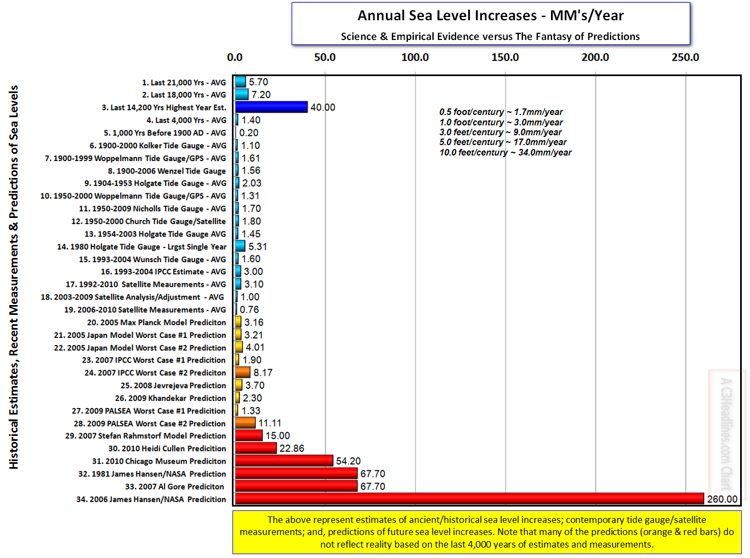Select the light blue 7.20 bar
Image resolution: width=750 pixels, height=558 pixels.
(241, 95)
